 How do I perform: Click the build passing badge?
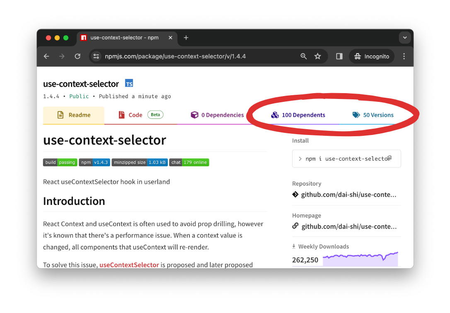click(x=60, y=162)
